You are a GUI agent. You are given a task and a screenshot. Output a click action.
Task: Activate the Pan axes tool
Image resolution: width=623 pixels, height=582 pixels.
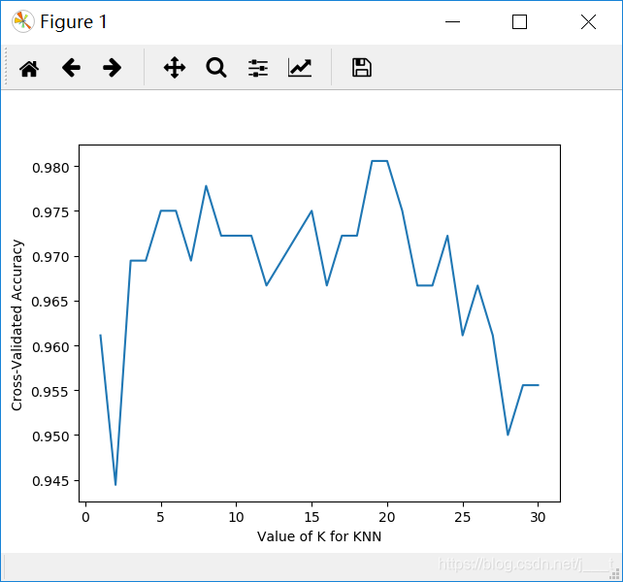[175, 68]
